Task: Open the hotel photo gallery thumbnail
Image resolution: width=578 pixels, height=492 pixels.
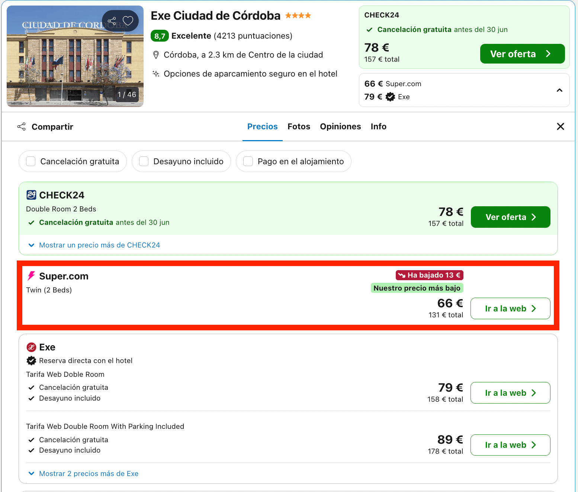Action: click(75, 56)
